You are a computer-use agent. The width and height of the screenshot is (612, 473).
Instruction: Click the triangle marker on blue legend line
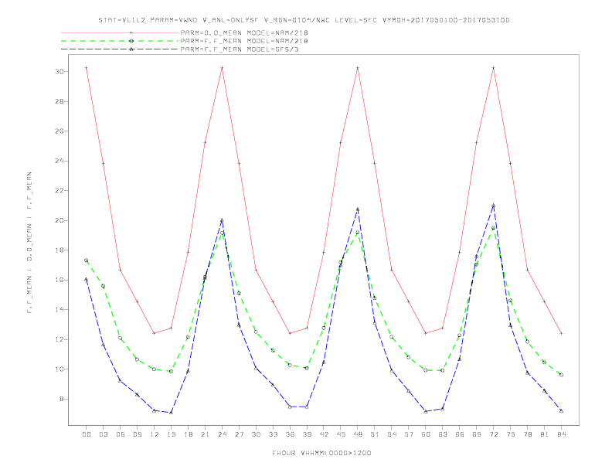131,49
